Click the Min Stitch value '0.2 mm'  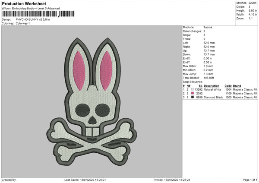[x=208, y=70]
